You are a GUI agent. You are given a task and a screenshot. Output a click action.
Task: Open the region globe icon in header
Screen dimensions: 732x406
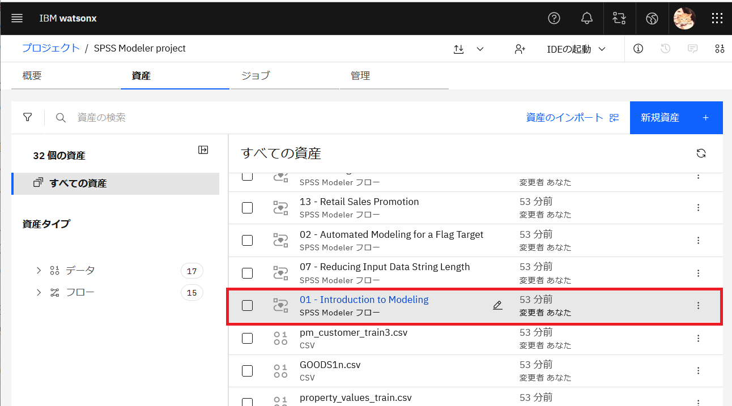tap(652, 18)
